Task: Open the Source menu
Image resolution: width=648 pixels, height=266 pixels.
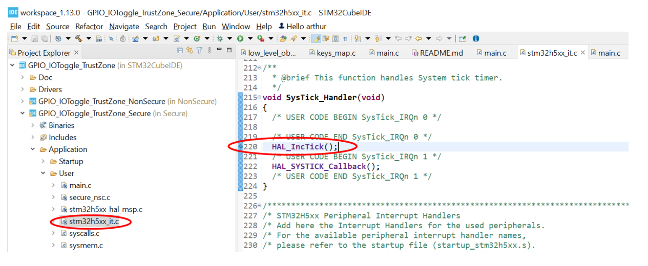Action: tap(57, 26)
